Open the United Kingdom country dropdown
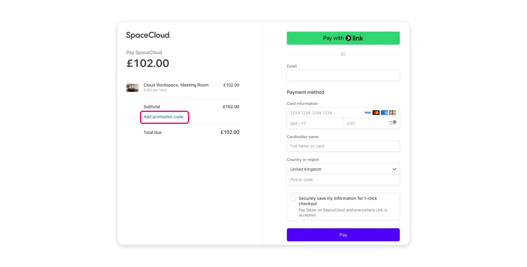 coord(343,169)
